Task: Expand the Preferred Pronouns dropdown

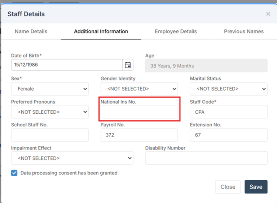Action: [50, 112]
